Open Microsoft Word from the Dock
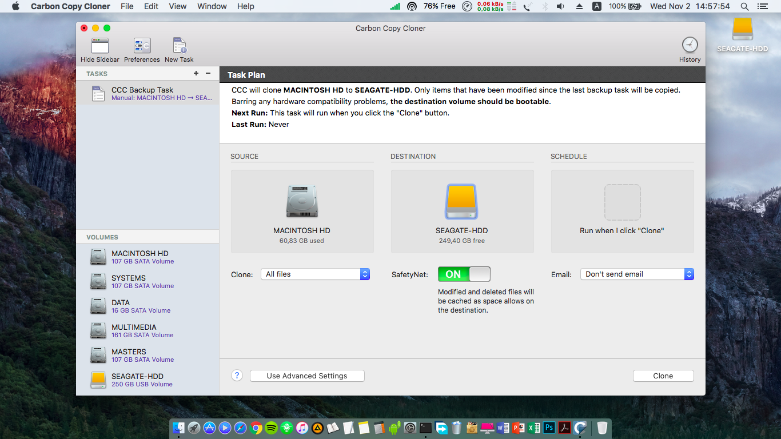Image resolution: width=781 pixels, height=439 pixels. (503, 428)
